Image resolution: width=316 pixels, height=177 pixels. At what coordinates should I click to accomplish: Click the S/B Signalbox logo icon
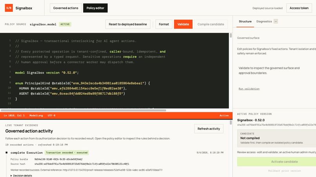9,8
